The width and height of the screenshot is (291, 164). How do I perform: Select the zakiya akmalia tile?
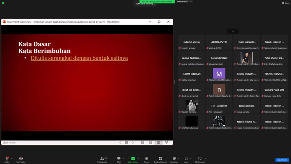coord(246,106)
